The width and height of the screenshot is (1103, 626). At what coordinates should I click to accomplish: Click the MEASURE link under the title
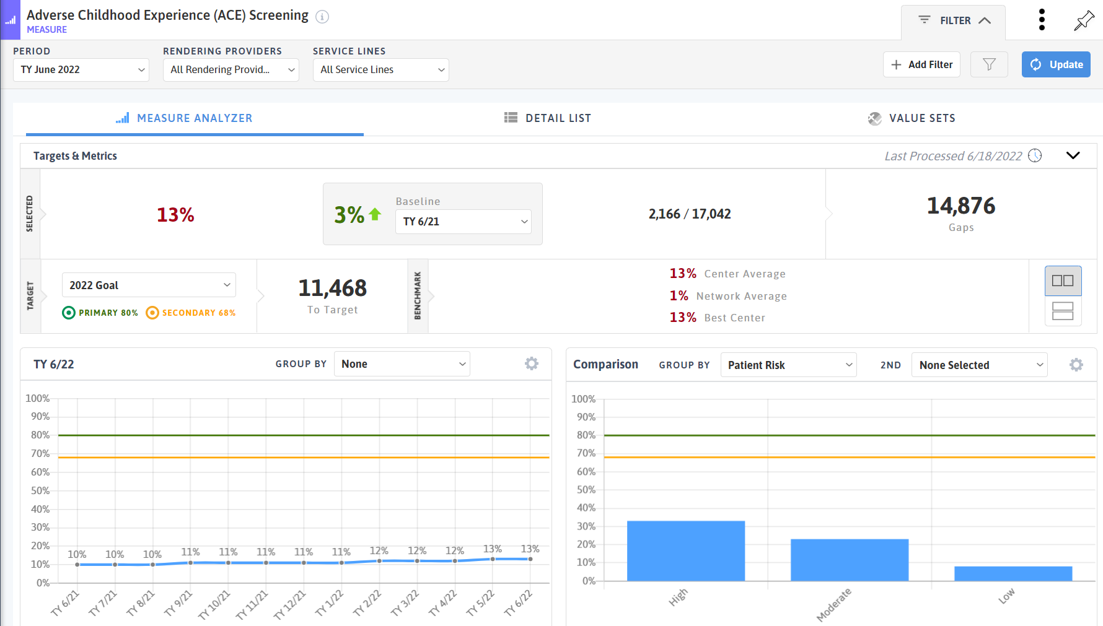(x=46, y=30)
